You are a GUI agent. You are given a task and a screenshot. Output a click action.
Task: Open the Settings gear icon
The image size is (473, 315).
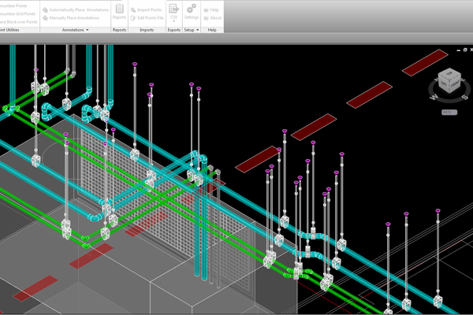pos(192,10)
